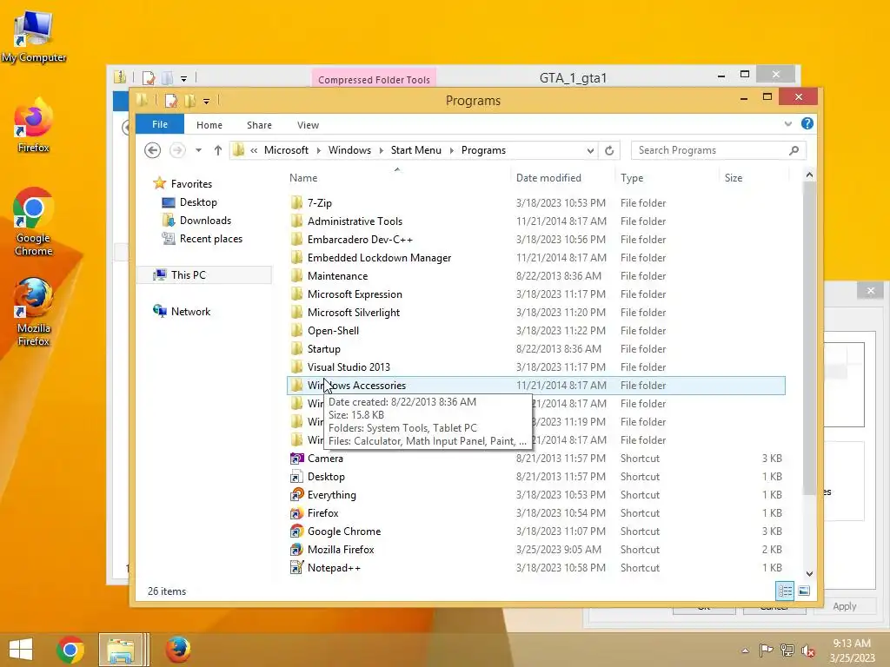Click the muted volume tray icon

[807, 650]
